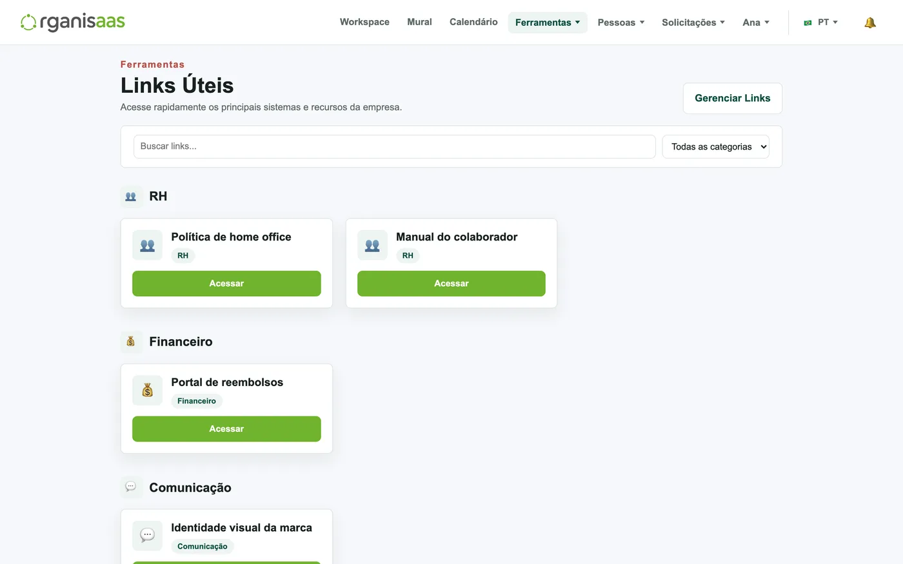903x564 pixels.
Task: Click the RH section people icon
Action: point(131,197)
